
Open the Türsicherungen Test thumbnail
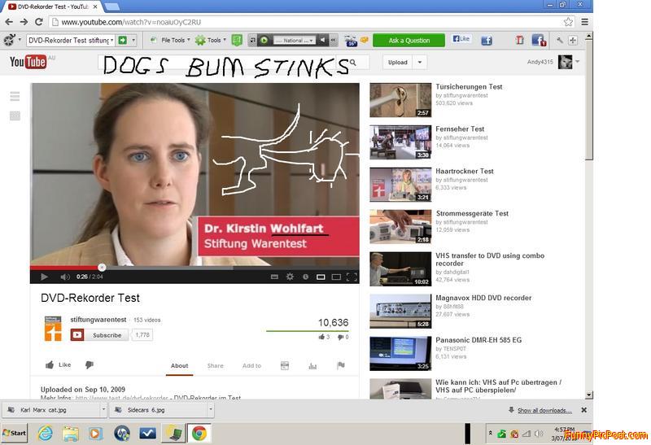coord(400,100)
